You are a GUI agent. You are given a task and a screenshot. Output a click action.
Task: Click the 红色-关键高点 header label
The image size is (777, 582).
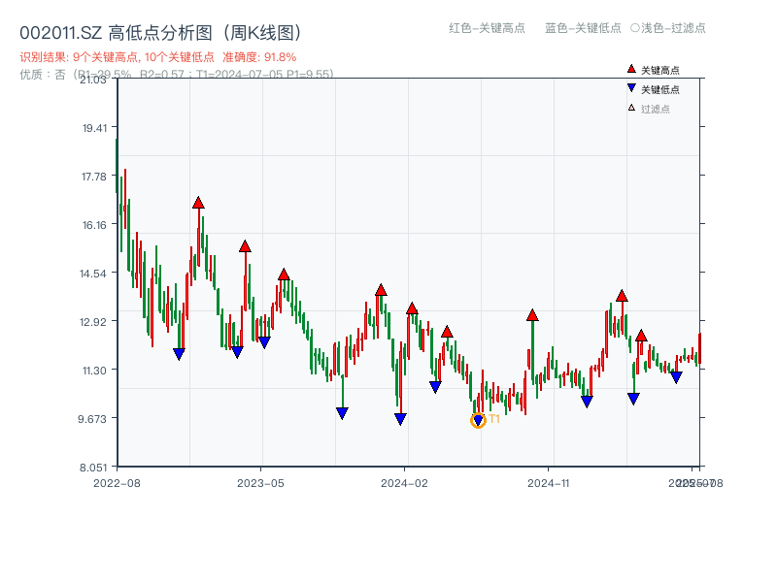coord(487,28)
